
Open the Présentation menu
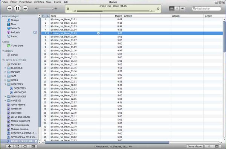[26, 2]
